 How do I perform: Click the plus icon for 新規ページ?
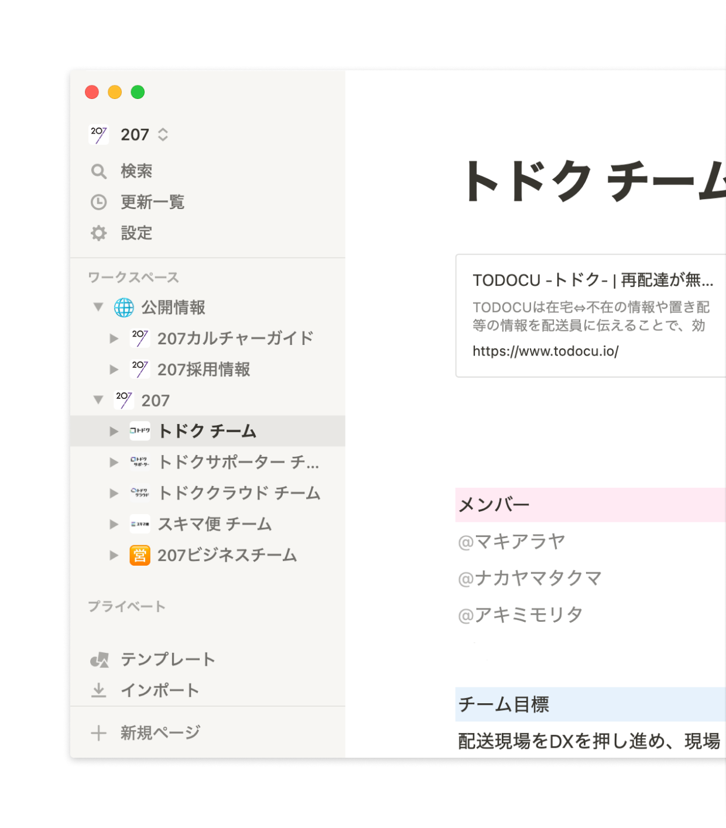98,733
